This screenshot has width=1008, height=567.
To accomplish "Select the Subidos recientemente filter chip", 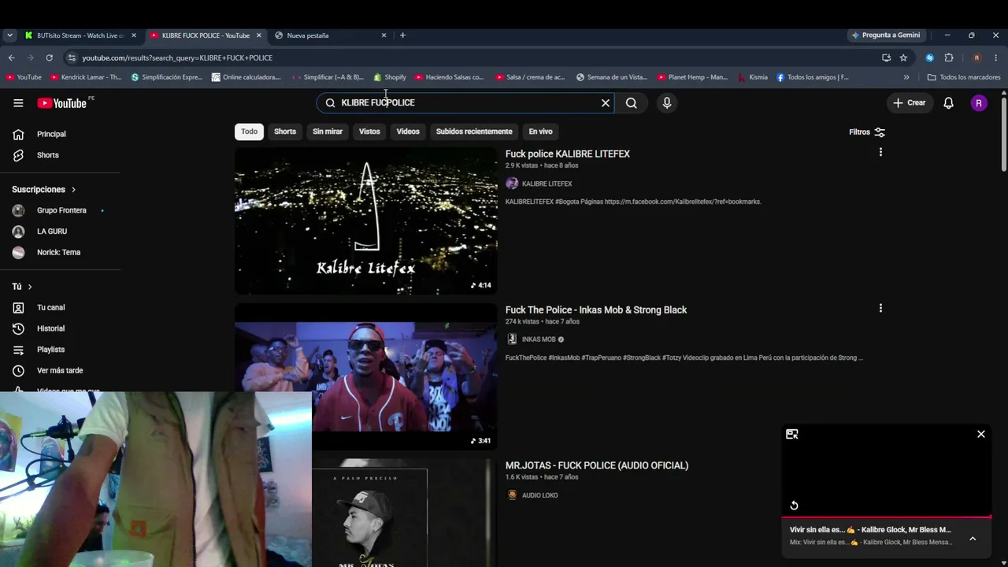I will 474,132.
